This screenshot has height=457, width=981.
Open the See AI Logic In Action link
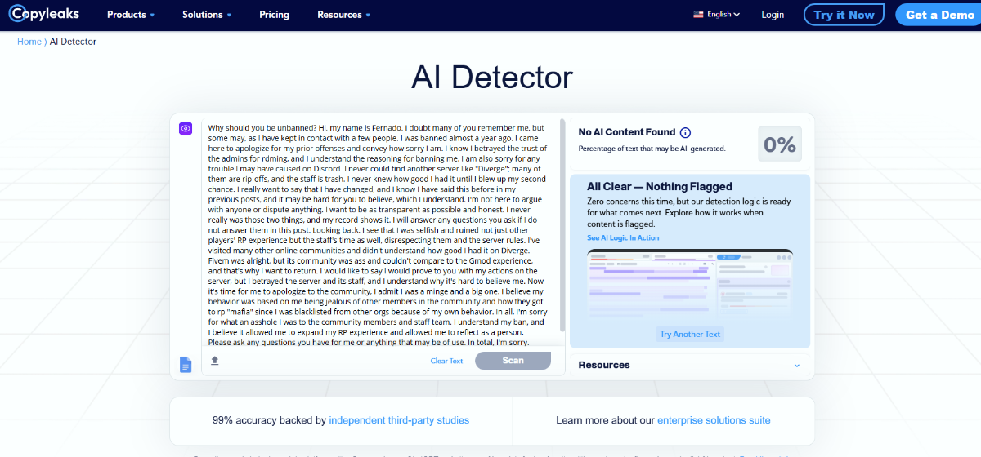(622, 238)
